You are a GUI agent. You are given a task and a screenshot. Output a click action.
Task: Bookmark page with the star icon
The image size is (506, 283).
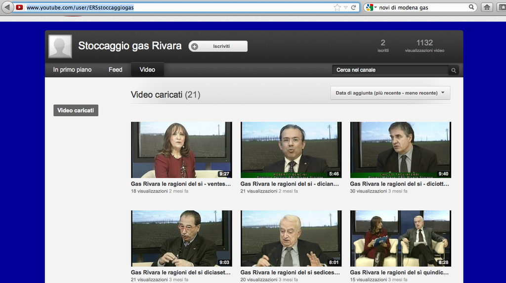coord(337,7)
